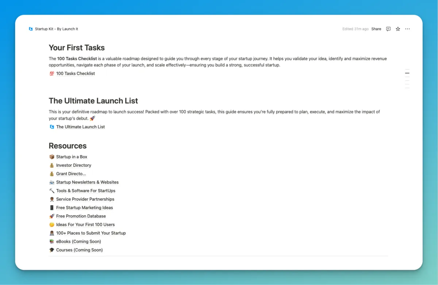The image size is (438, 285).
Task: Favorite the page with the star icon
Action: pyautogui.click(x=398, y=29)
